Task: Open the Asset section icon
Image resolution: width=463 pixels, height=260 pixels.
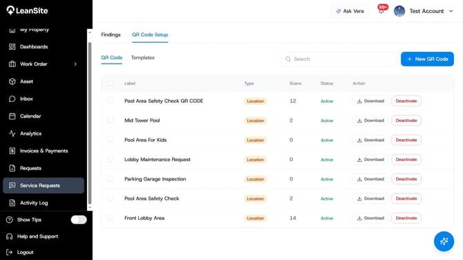Action: click(x=12, y=82)
